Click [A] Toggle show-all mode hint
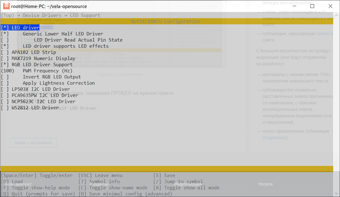 (186, 188)
